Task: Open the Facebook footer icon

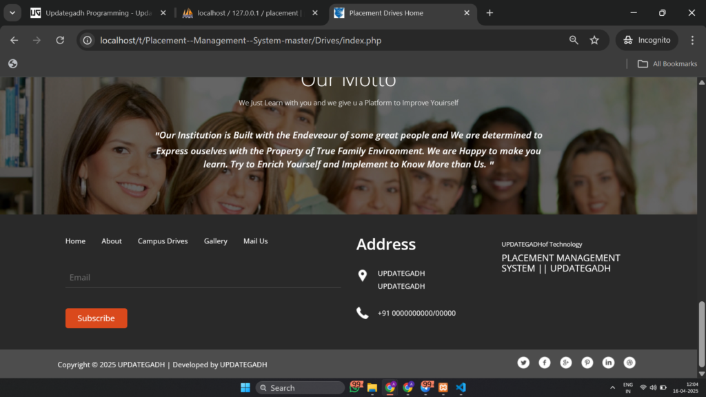Action: pos(545,362)
